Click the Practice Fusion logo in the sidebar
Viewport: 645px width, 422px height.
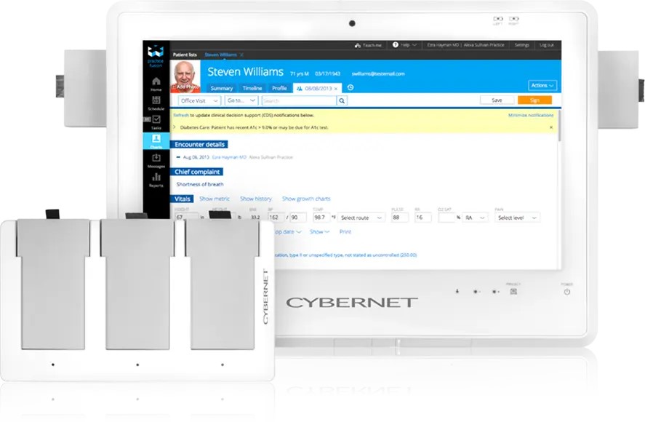[x=156, y=57]
